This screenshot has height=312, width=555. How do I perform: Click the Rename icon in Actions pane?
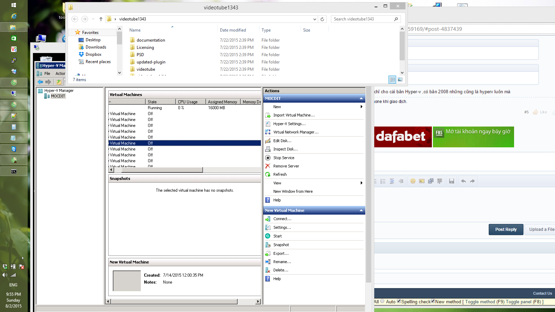coord(268,262)
